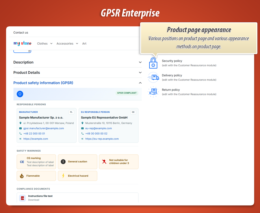Click the EU representative website link icon
260x213 pixels.
(x=82, y=139)
